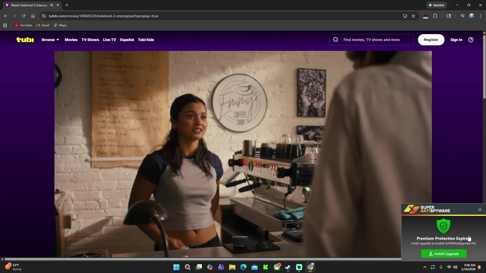Switch to Español content

(127, 39)
